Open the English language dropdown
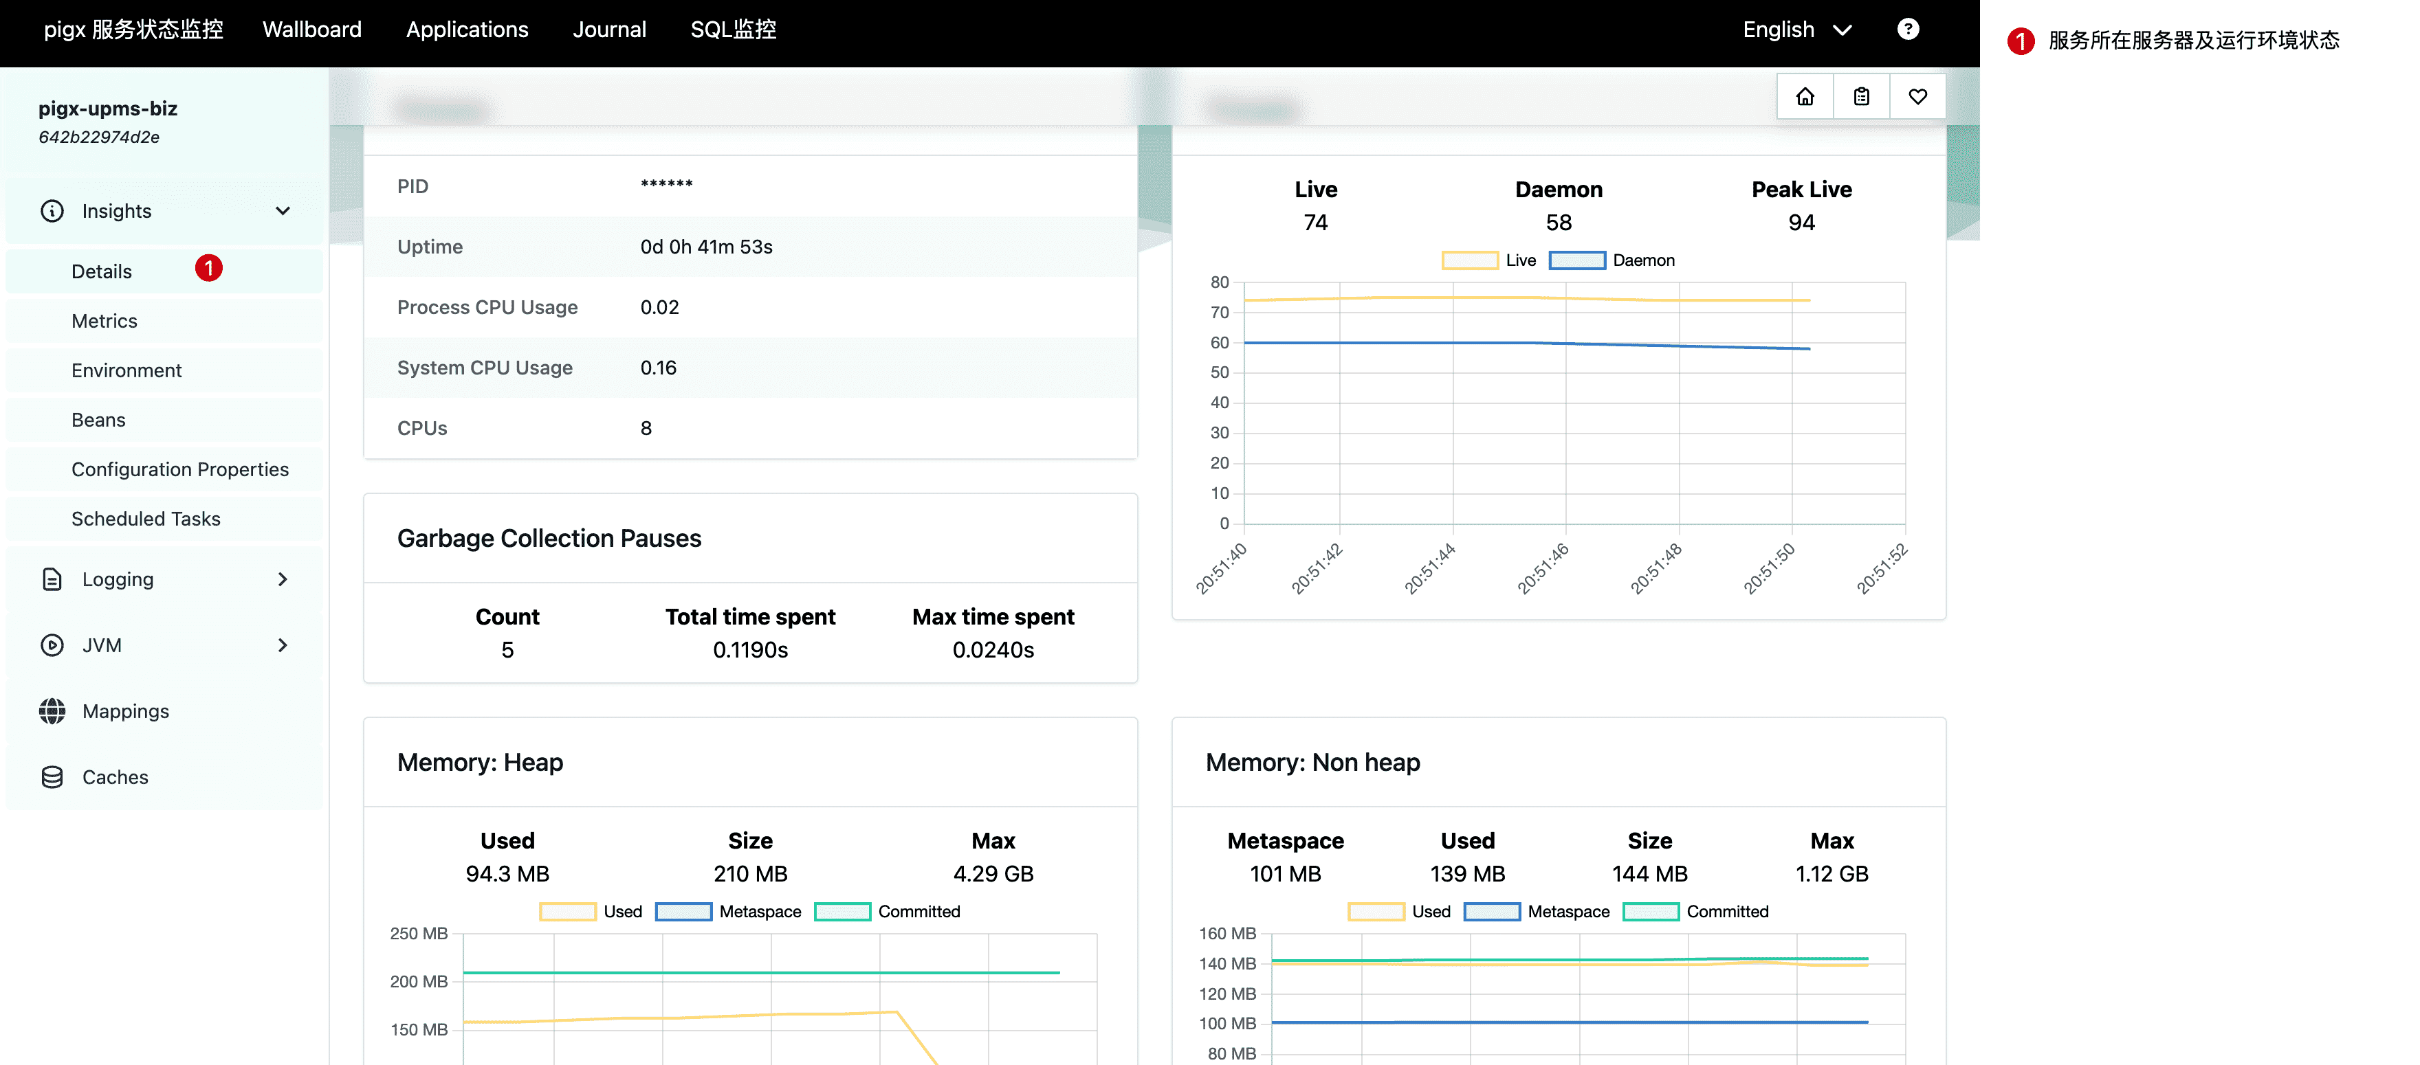 point(1796,29)
